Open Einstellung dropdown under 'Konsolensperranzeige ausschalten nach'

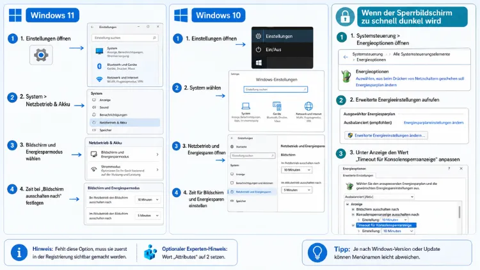395,220
